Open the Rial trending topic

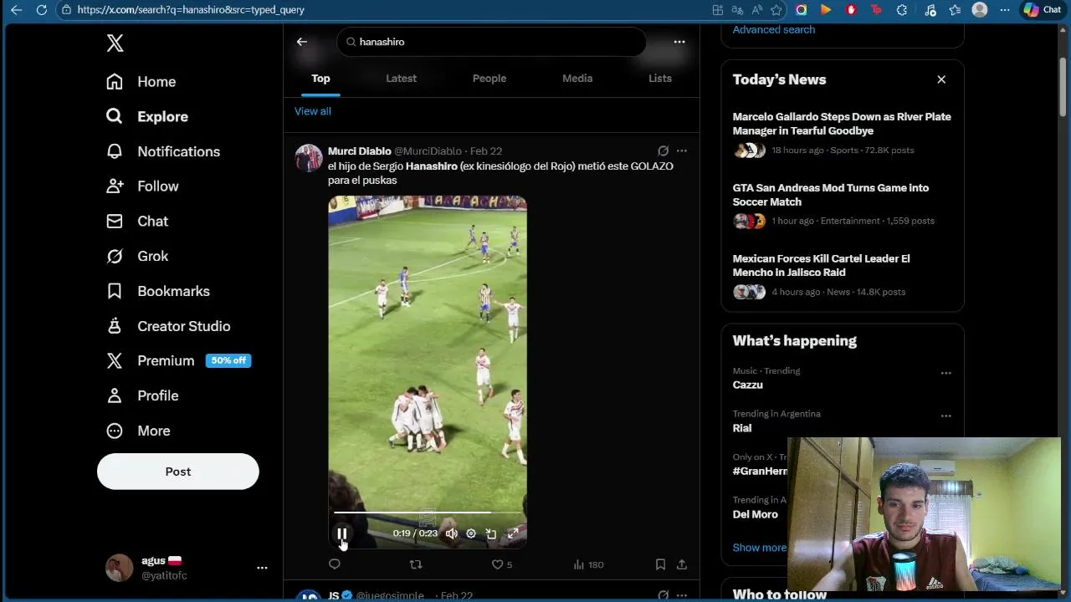pos(742,428)
